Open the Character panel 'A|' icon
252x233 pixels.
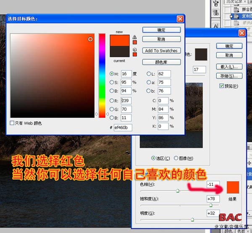click(216, 26)
